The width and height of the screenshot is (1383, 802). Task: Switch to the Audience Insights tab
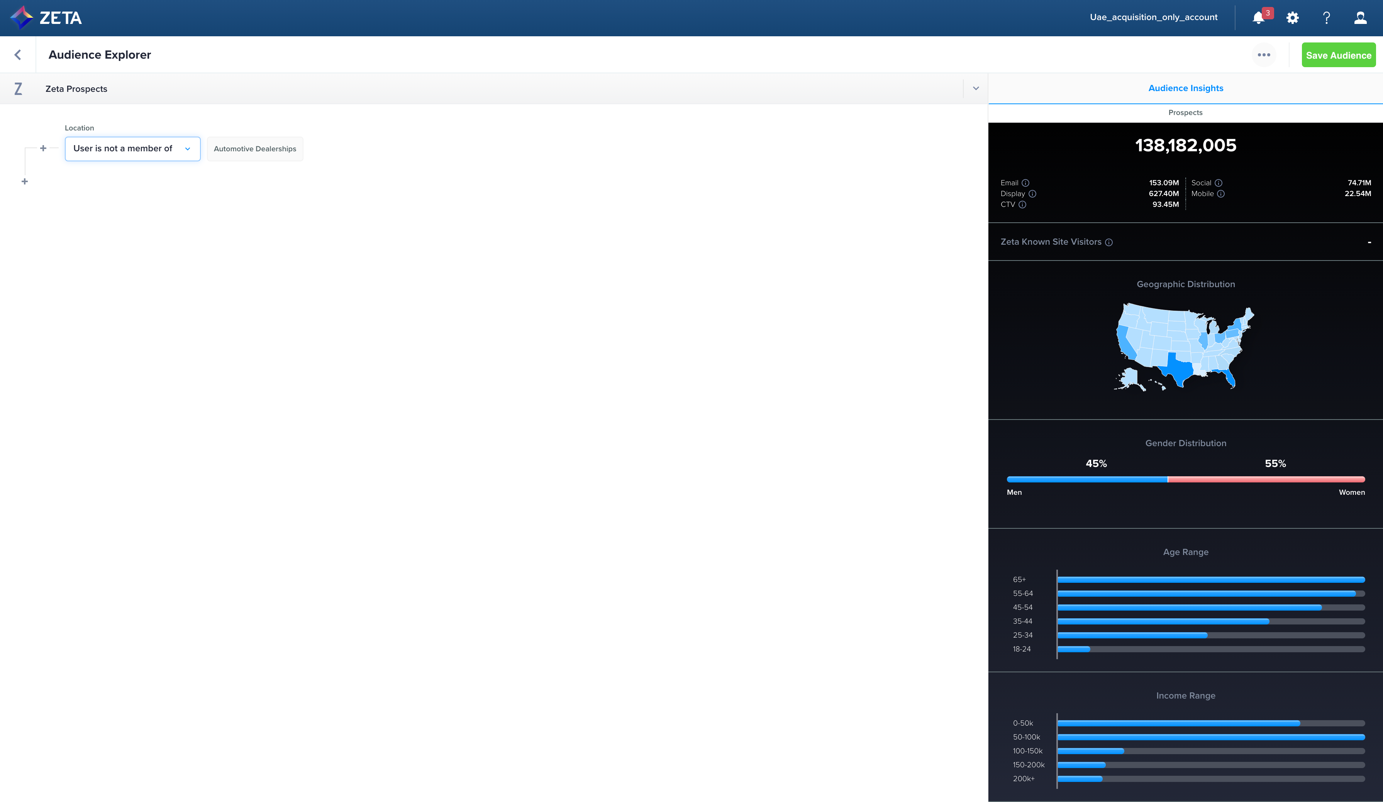tap(1185, 88)
